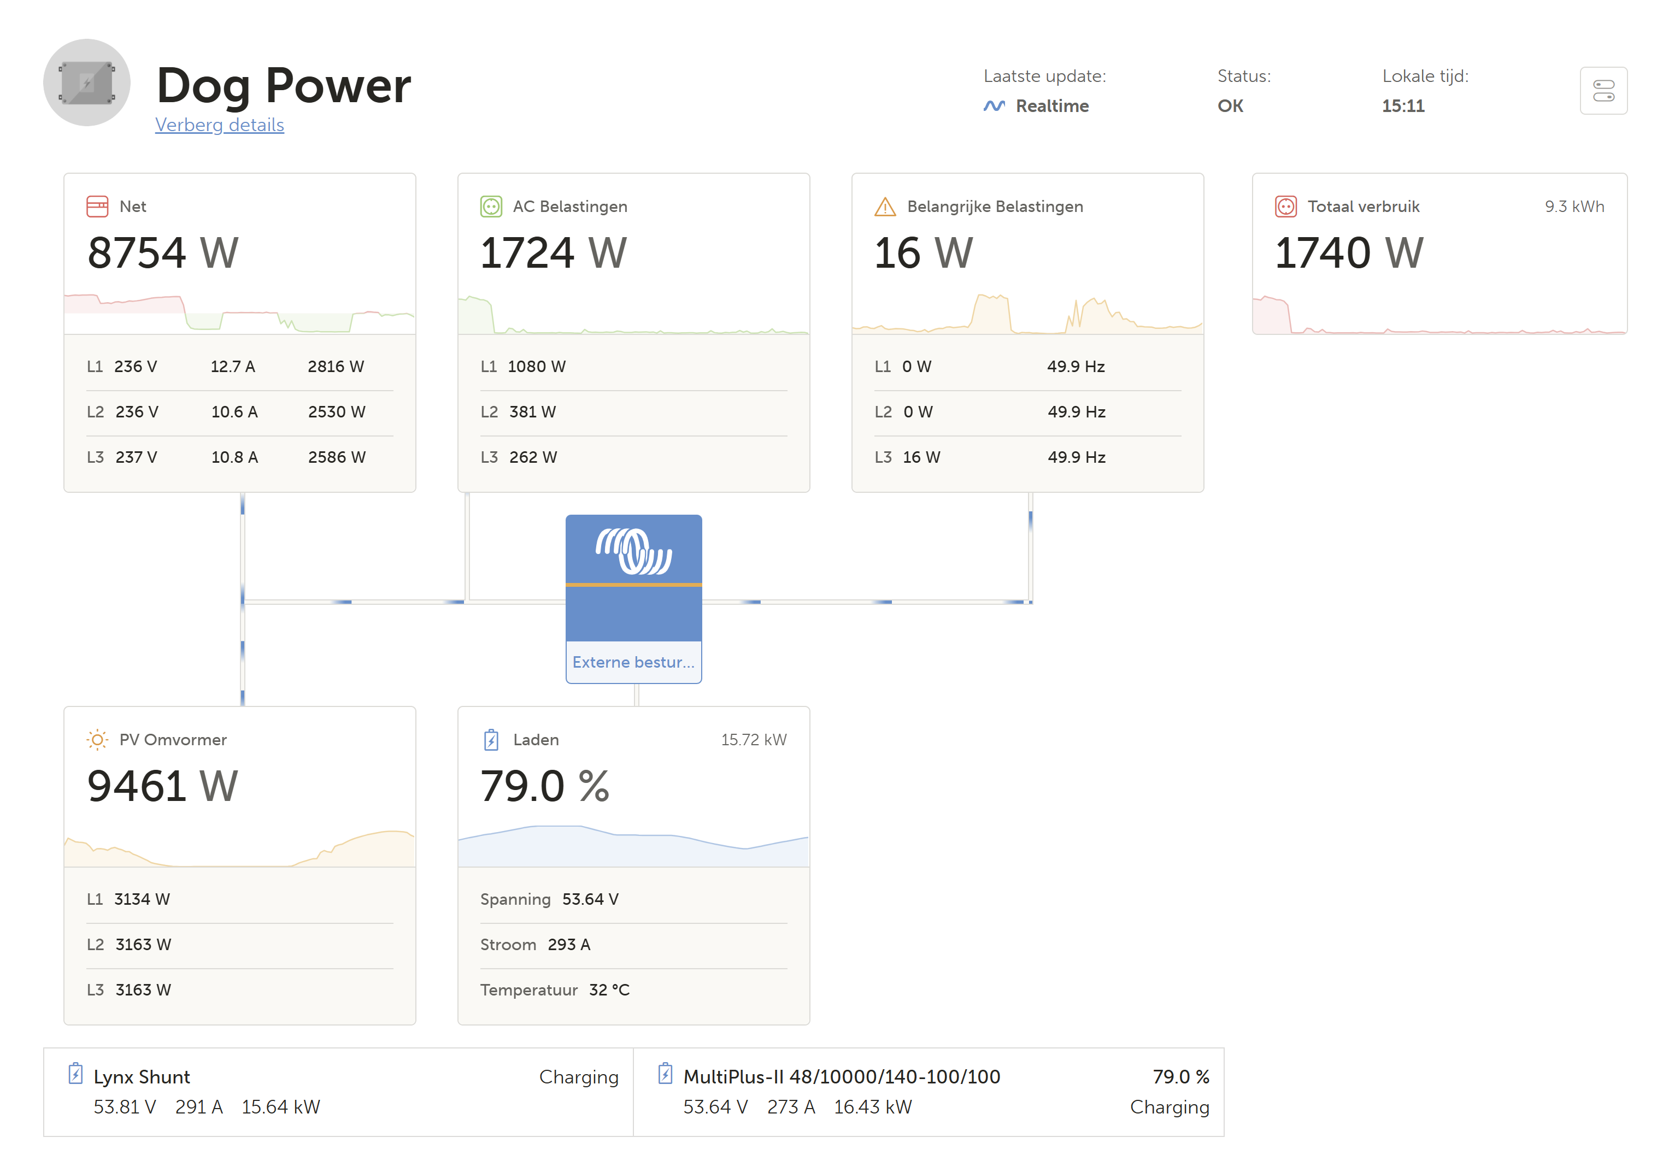Screen dimensions: 1657x1149
Task: Click the Lynx Shunt battery icon
Action: pyautogui.click(x=75, y=1074)
